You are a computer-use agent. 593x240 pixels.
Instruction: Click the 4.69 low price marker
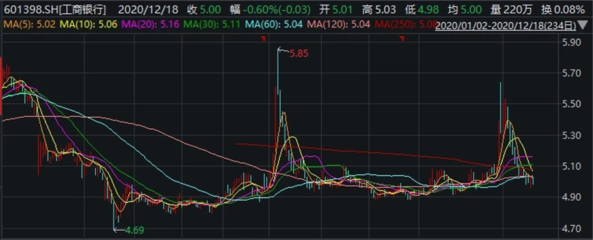[135, 230]
